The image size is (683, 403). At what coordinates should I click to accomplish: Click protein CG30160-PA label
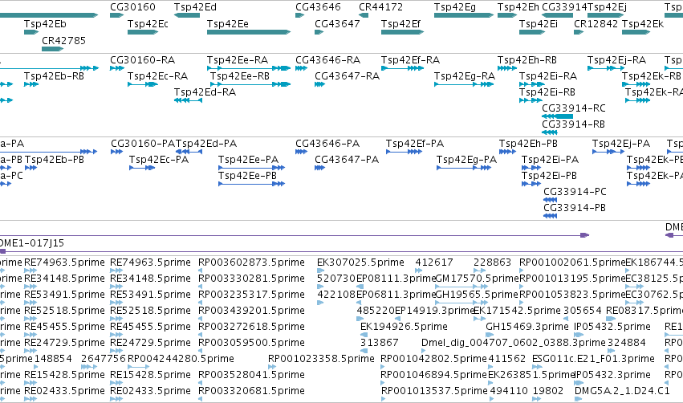click(x=143, y=144)
